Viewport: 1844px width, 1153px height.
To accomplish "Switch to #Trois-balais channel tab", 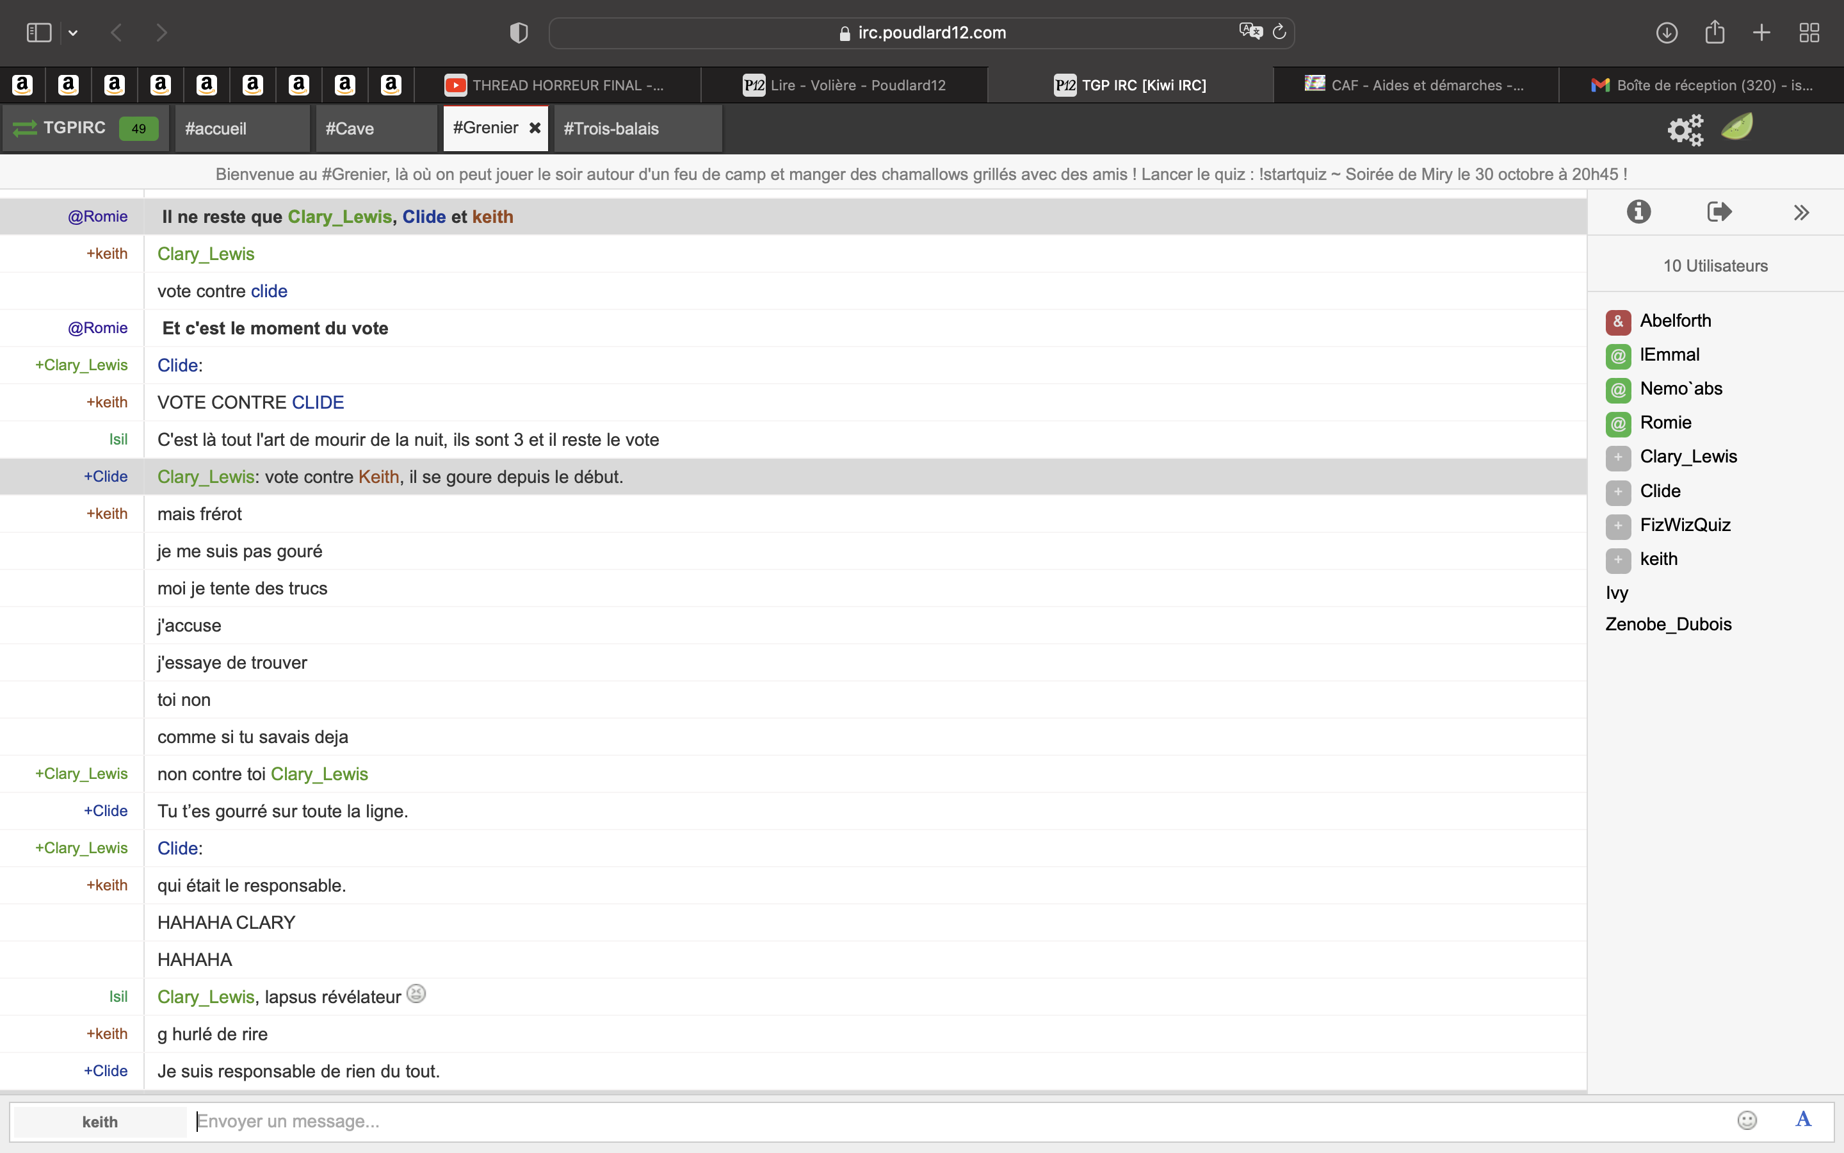I will (x=611, y=129).
